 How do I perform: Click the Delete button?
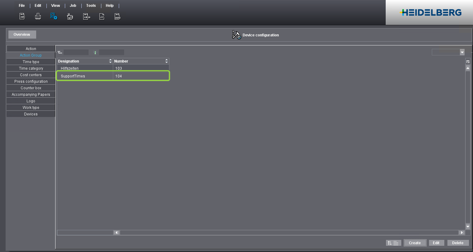pyautogui.click(x=458, y=243)
